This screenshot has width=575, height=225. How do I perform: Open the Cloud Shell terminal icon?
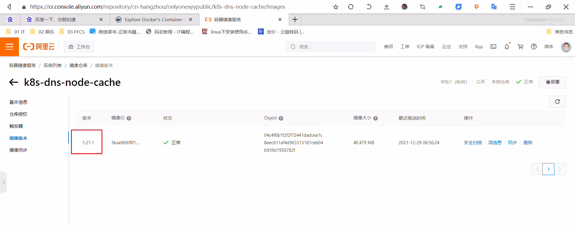tap(493, 47)
